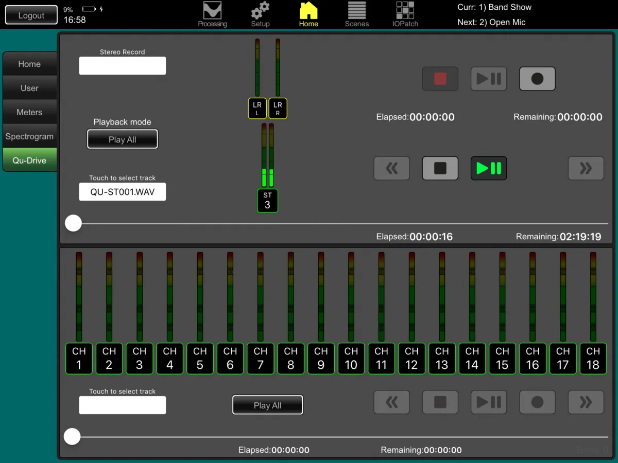Select channel CH 13
This screenshot has height=463, width=618.
click(442, 359)
